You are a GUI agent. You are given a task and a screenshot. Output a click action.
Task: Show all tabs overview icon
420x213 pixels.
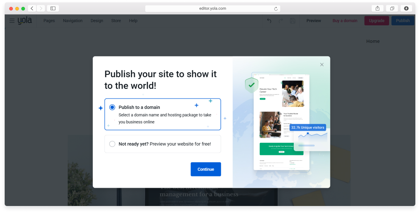(x=392, y=8)
